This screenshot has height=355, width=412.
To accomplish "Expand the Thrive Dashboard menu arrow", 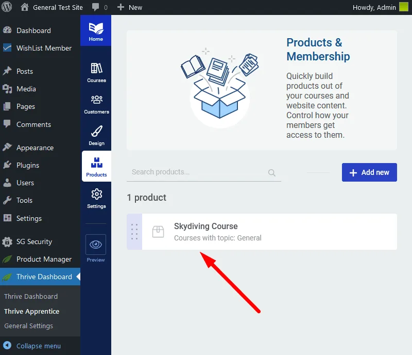I will click(79, 277).
